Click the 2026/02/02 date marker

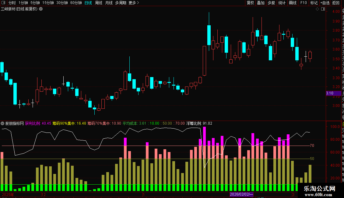241,194
